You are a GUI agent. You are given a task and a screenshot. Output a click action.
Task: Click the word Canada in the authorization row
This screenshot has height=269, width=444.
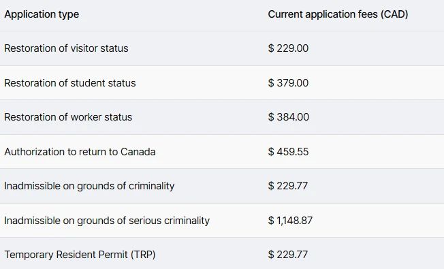[138, 152]
